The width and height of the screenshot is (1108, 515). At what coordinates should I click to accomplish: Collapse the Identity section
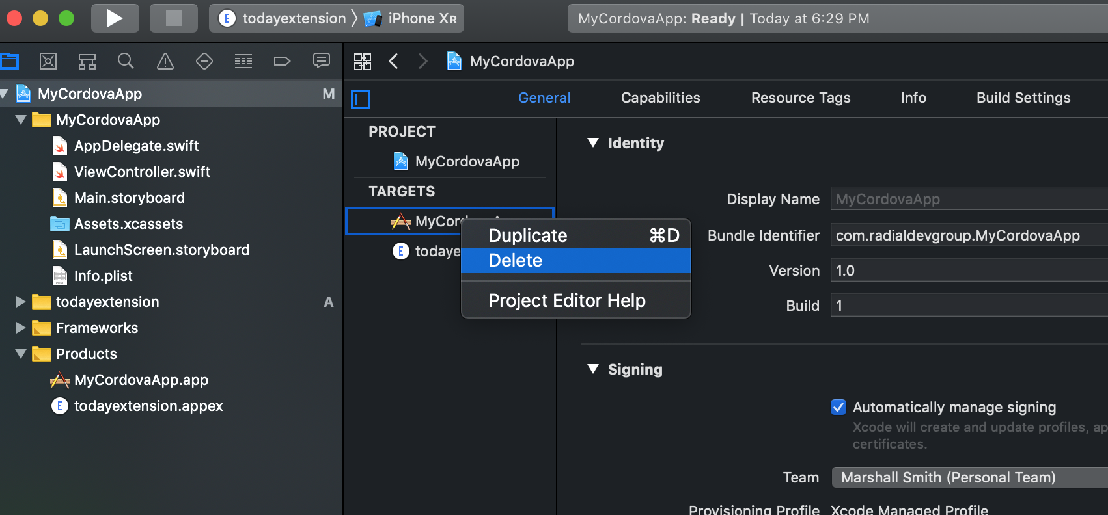593,143
